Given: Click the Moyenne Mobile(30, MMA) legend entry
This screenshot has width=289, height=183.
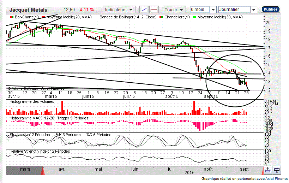Looking at the screenshot, I should pyautogui.click(x=220, y=17).
